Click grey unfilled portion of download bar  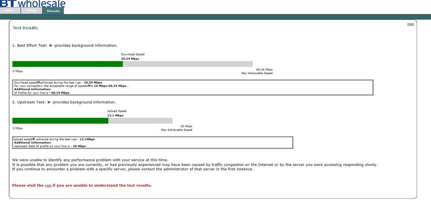pyautogui.click(x=188, y=64)
